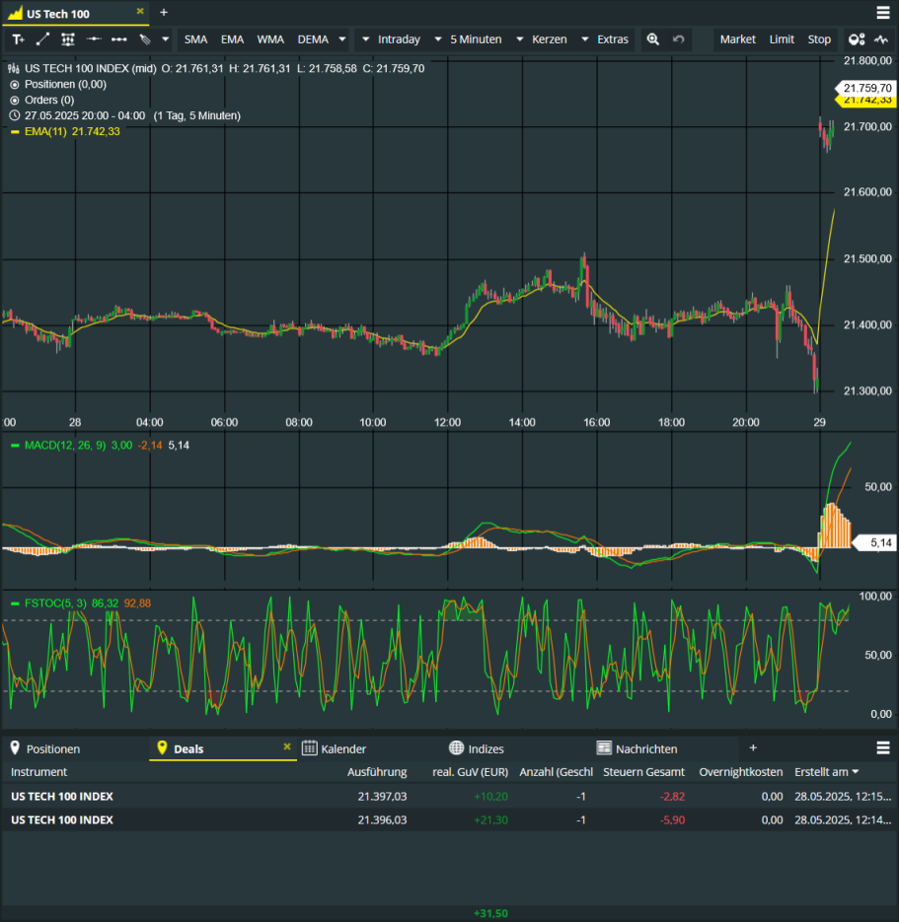Click the position markers settings icon
899x922 pixels.
(x=857, y=39)
